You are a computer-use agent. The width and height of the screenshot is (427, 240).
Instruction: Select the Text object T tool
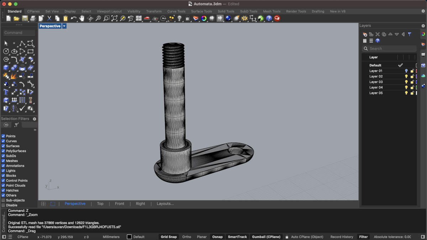pos(6,92)
